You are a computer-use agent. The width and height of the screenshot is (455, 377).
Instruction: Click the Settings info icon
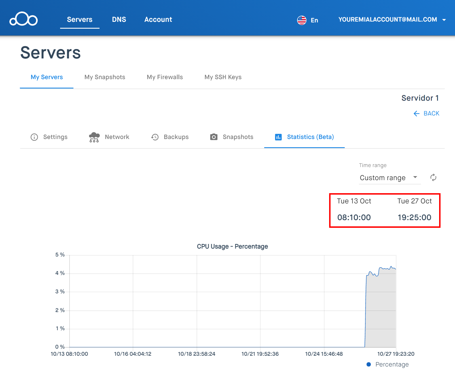pyautogui.click(x=34, y=137)
